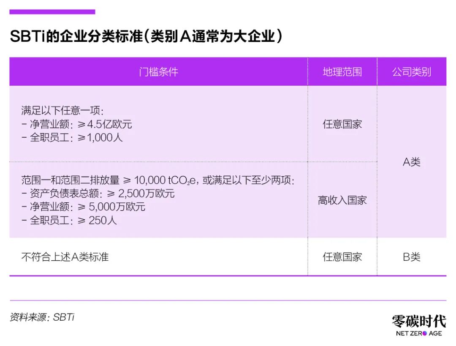Click the '零碳时代' logo text
456x346 pixels.
coord(419,321)
